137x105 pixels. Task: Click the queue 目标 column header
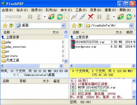pos(25,81)
